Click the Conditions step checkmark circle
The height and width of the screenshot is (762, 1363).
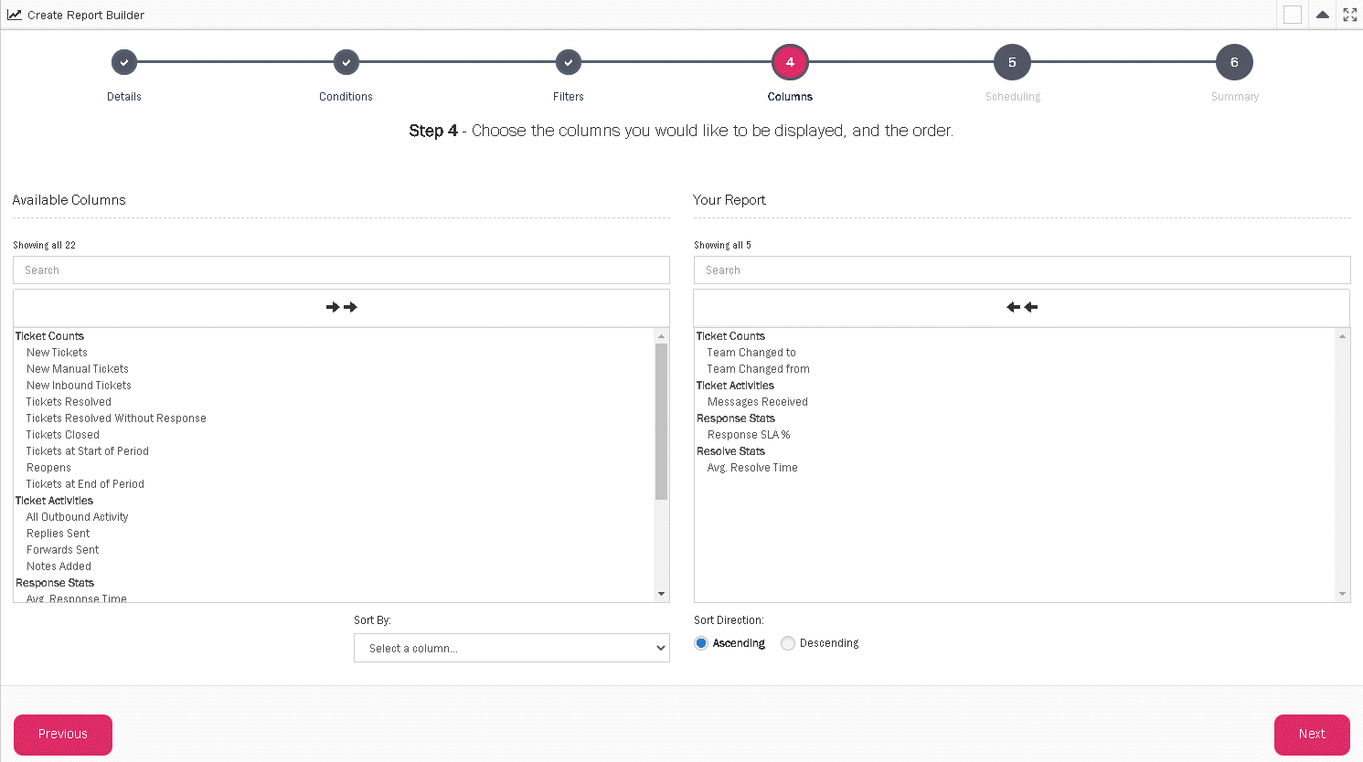[x=346, y=63]
